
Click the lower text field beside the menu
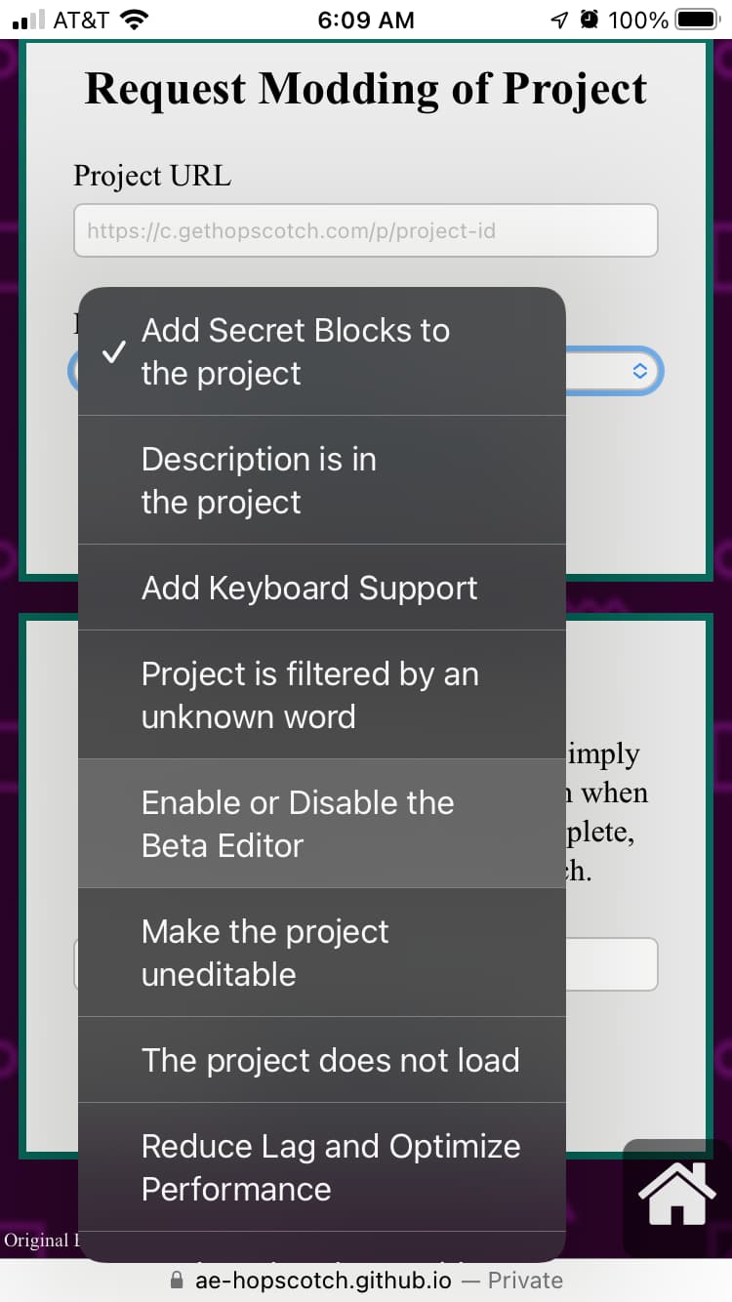tap(611, 964)
